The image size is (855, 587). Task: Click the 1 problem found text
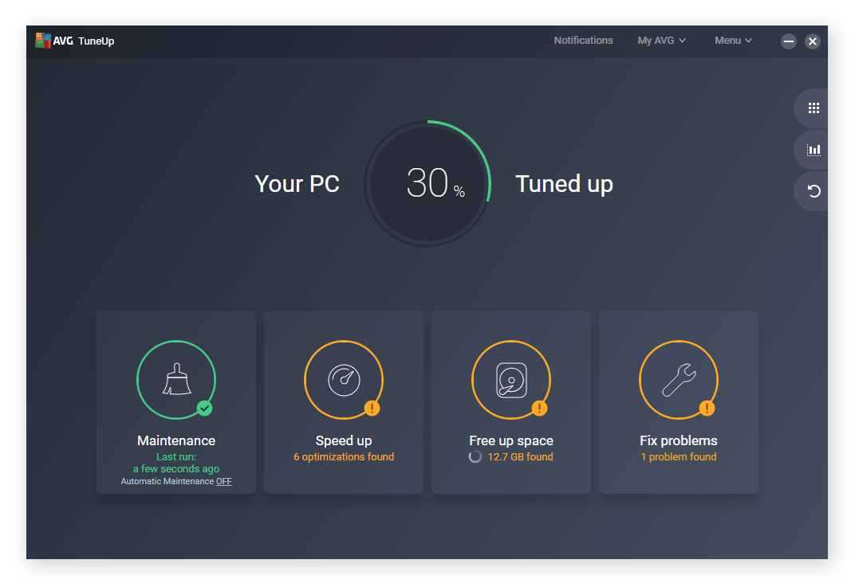click(678, 456)
